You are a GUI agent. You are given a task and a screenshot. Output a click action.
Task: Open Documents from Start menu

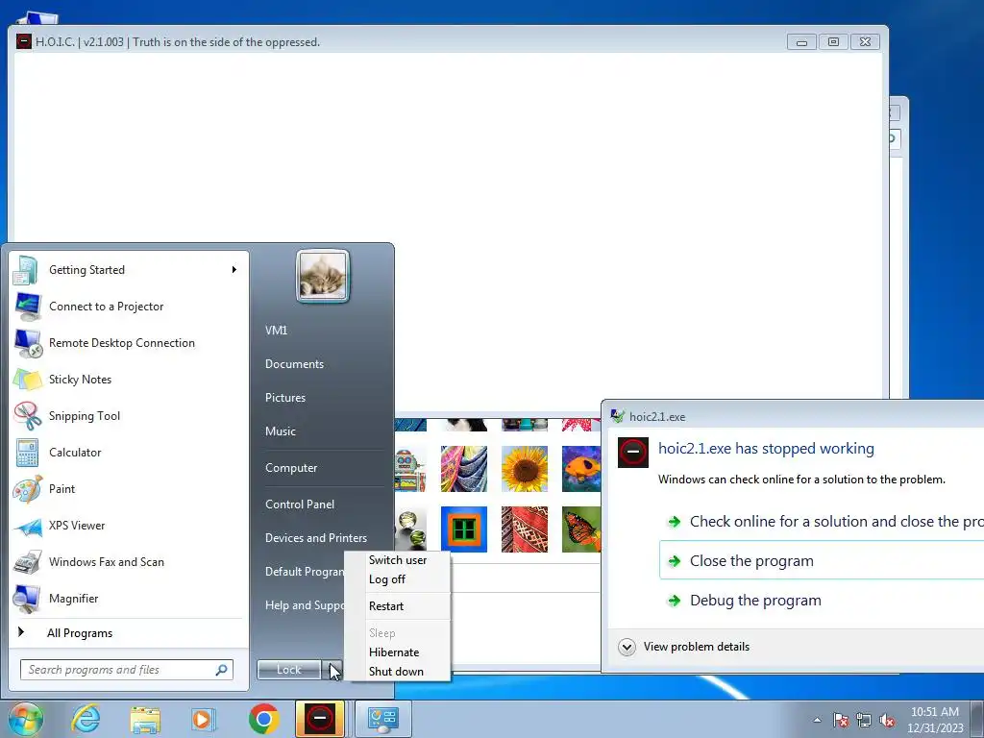(x=294, y=364)
